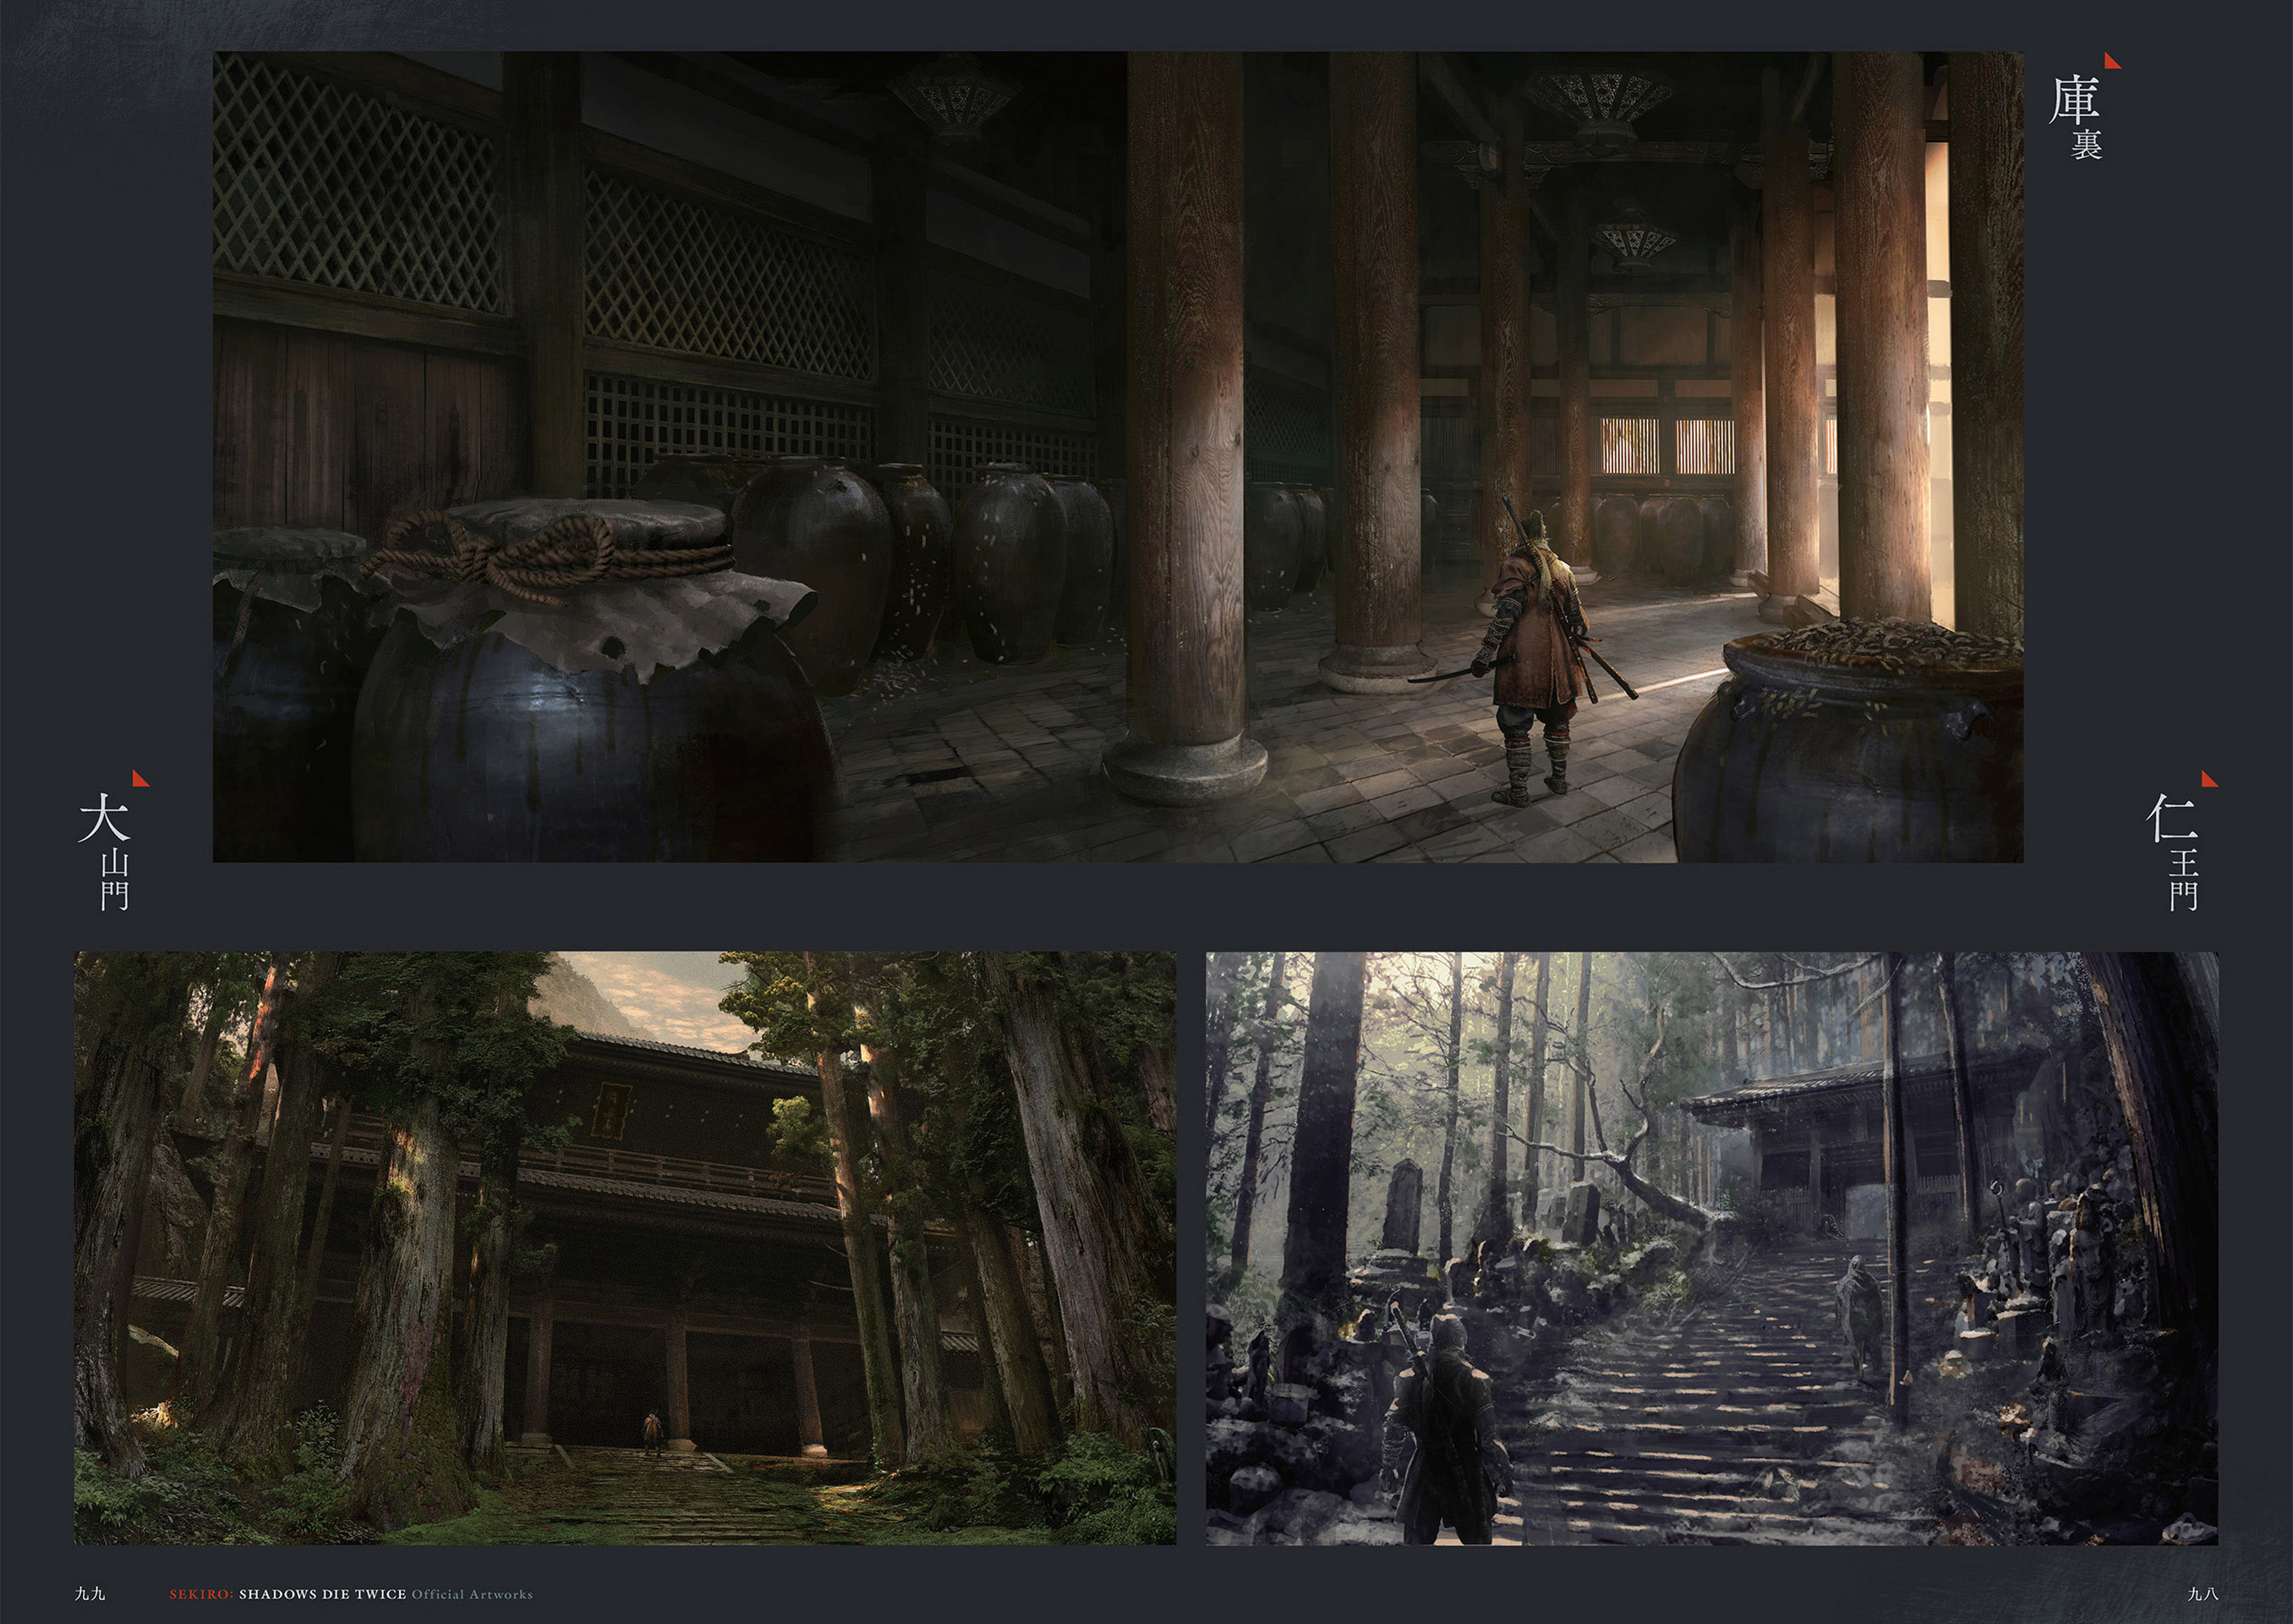
Task: Click the forest temple gate artwork
Action: point(625,1248)
